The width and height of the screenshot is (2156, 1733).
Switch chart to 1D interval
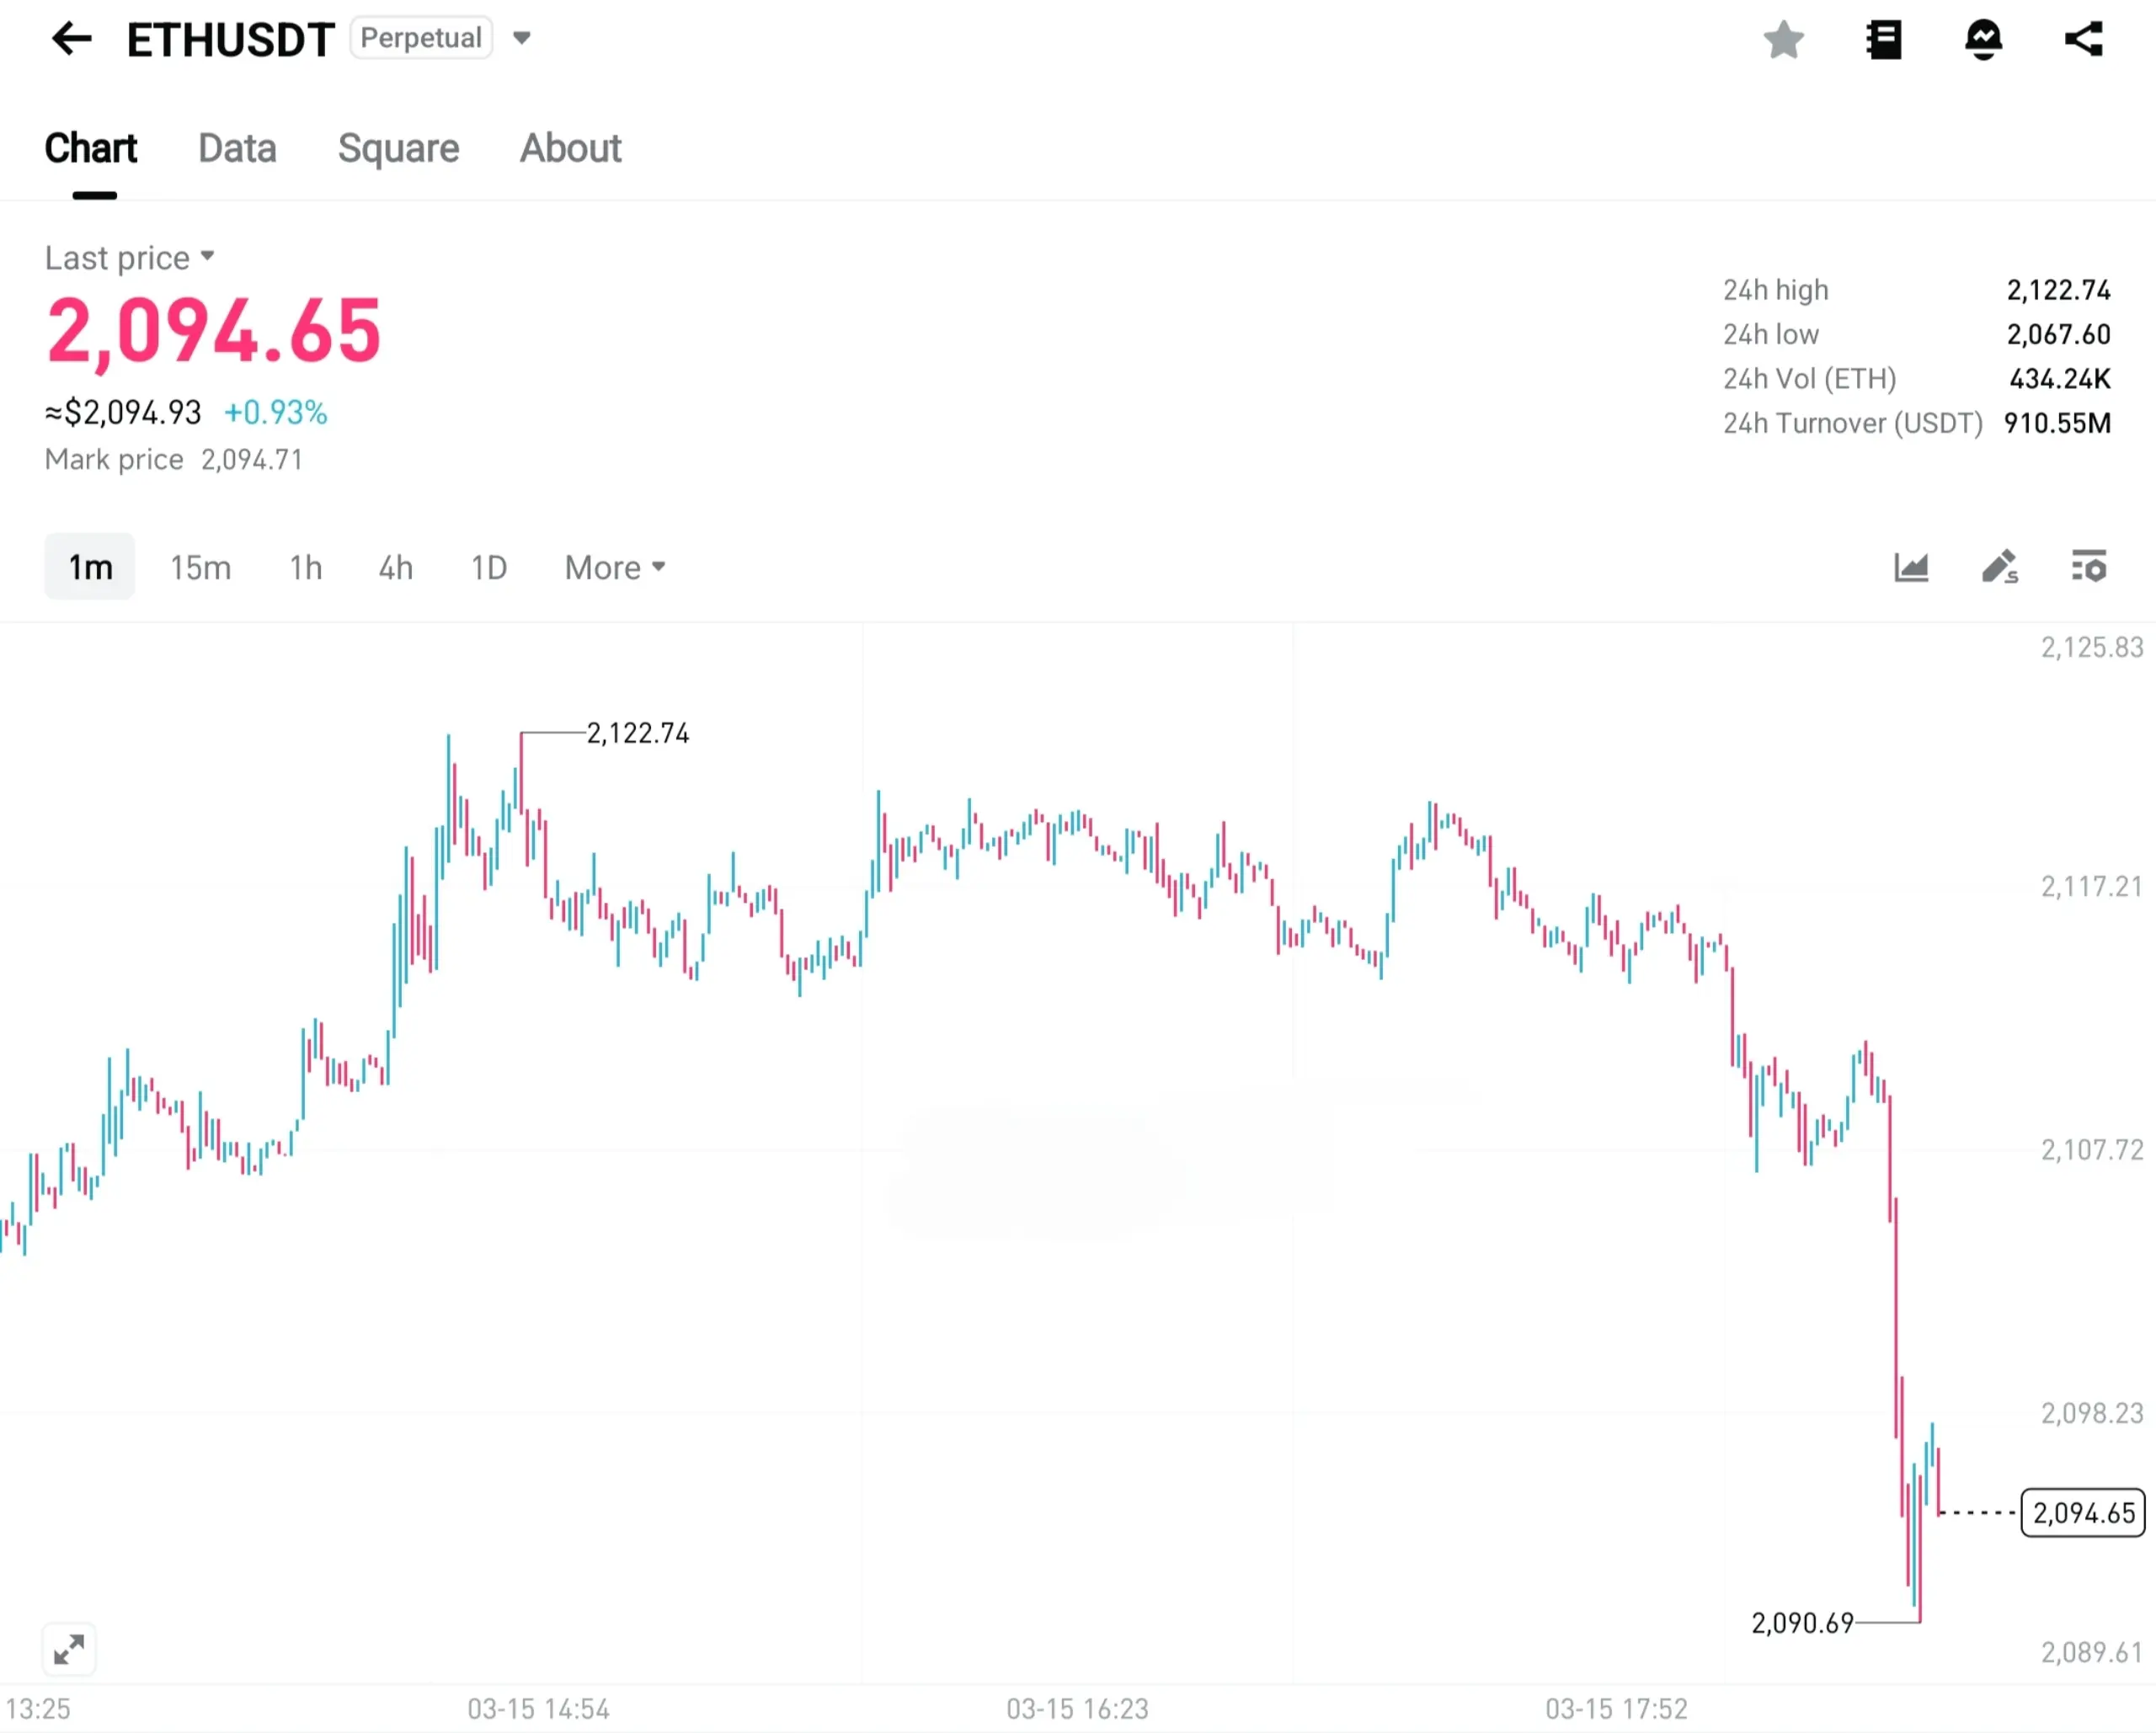[489, 568]
